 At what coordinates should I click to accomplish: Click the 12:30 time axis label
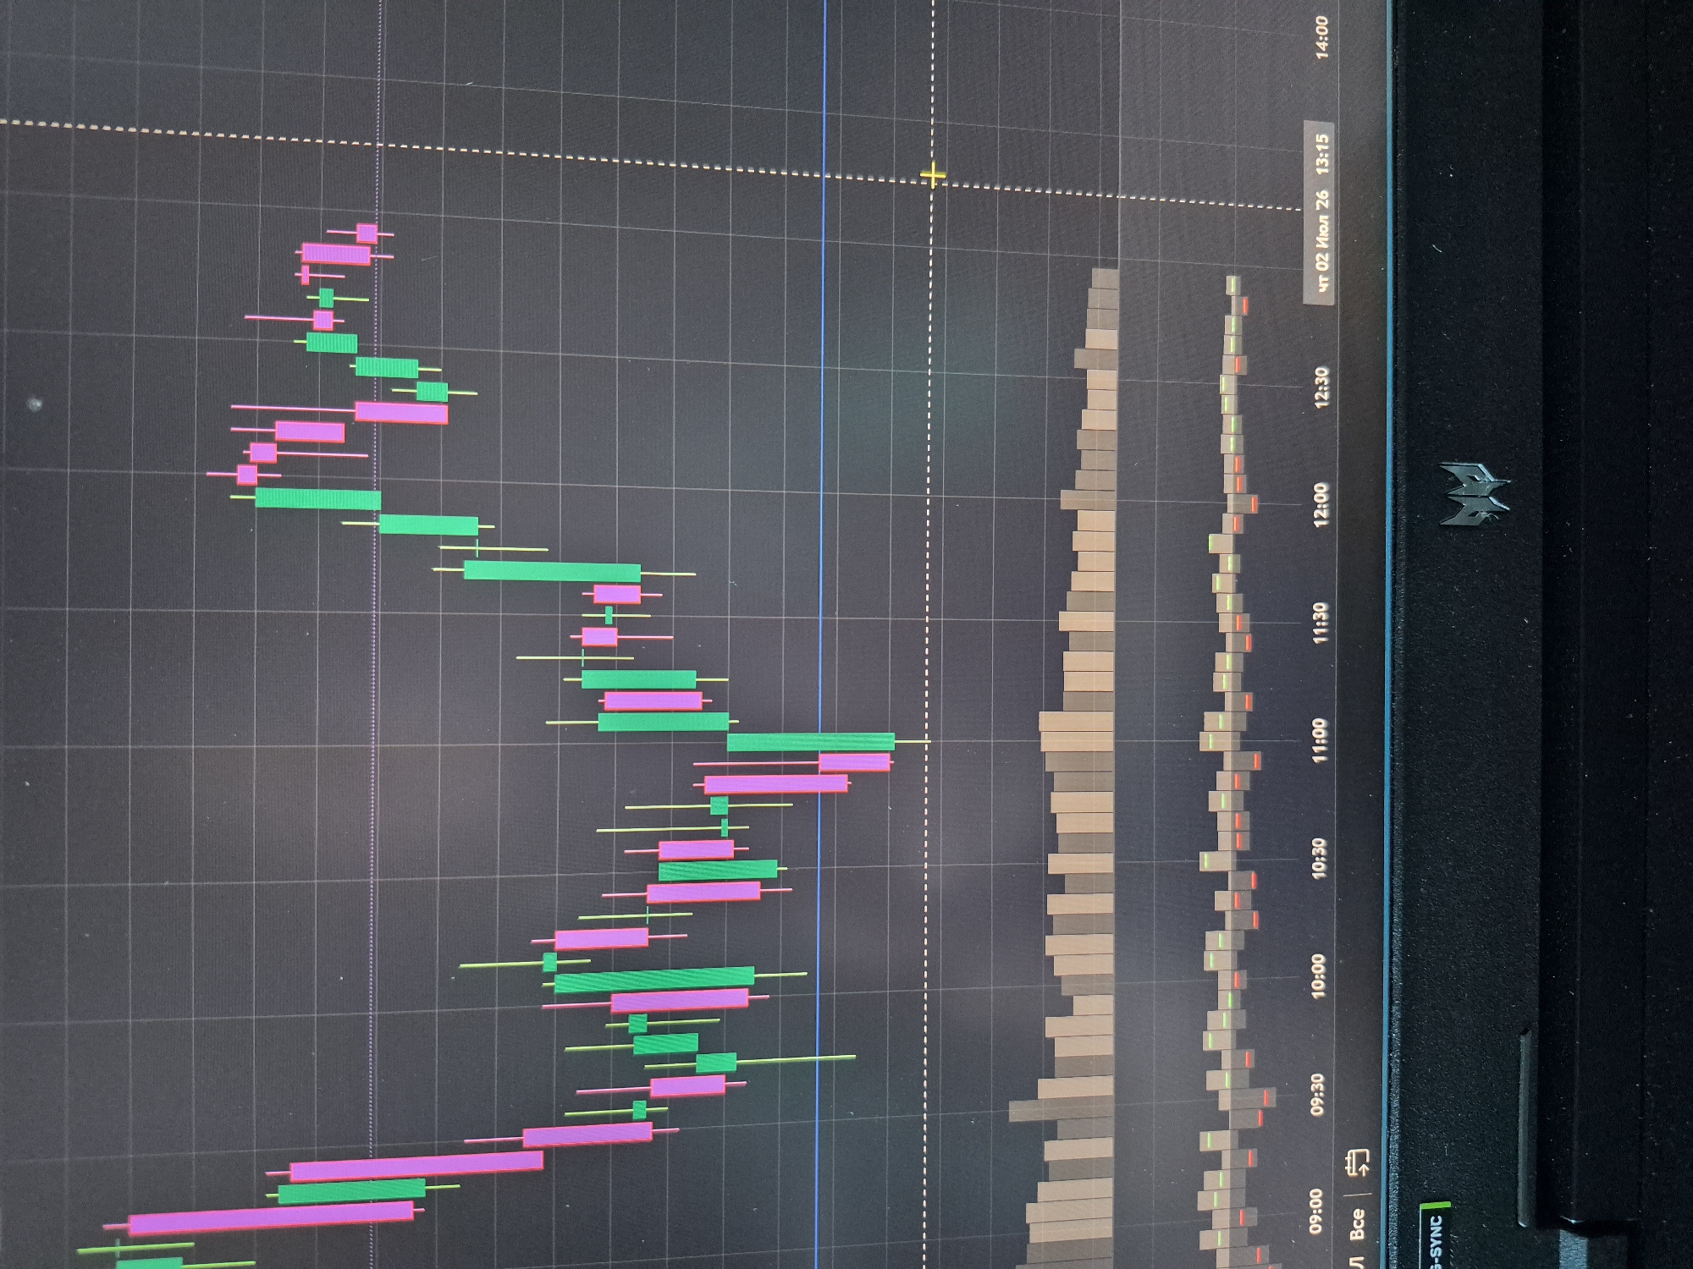1321,387
